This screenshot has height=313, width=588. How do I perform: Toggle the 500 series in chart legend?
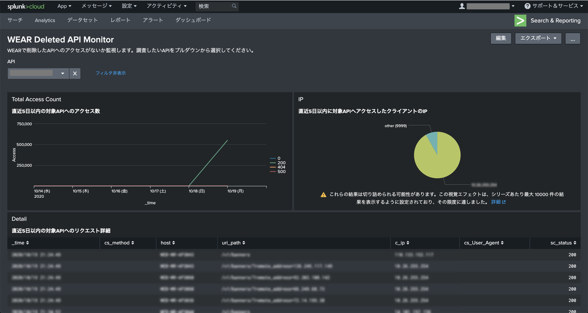click(x=277, y=171)
